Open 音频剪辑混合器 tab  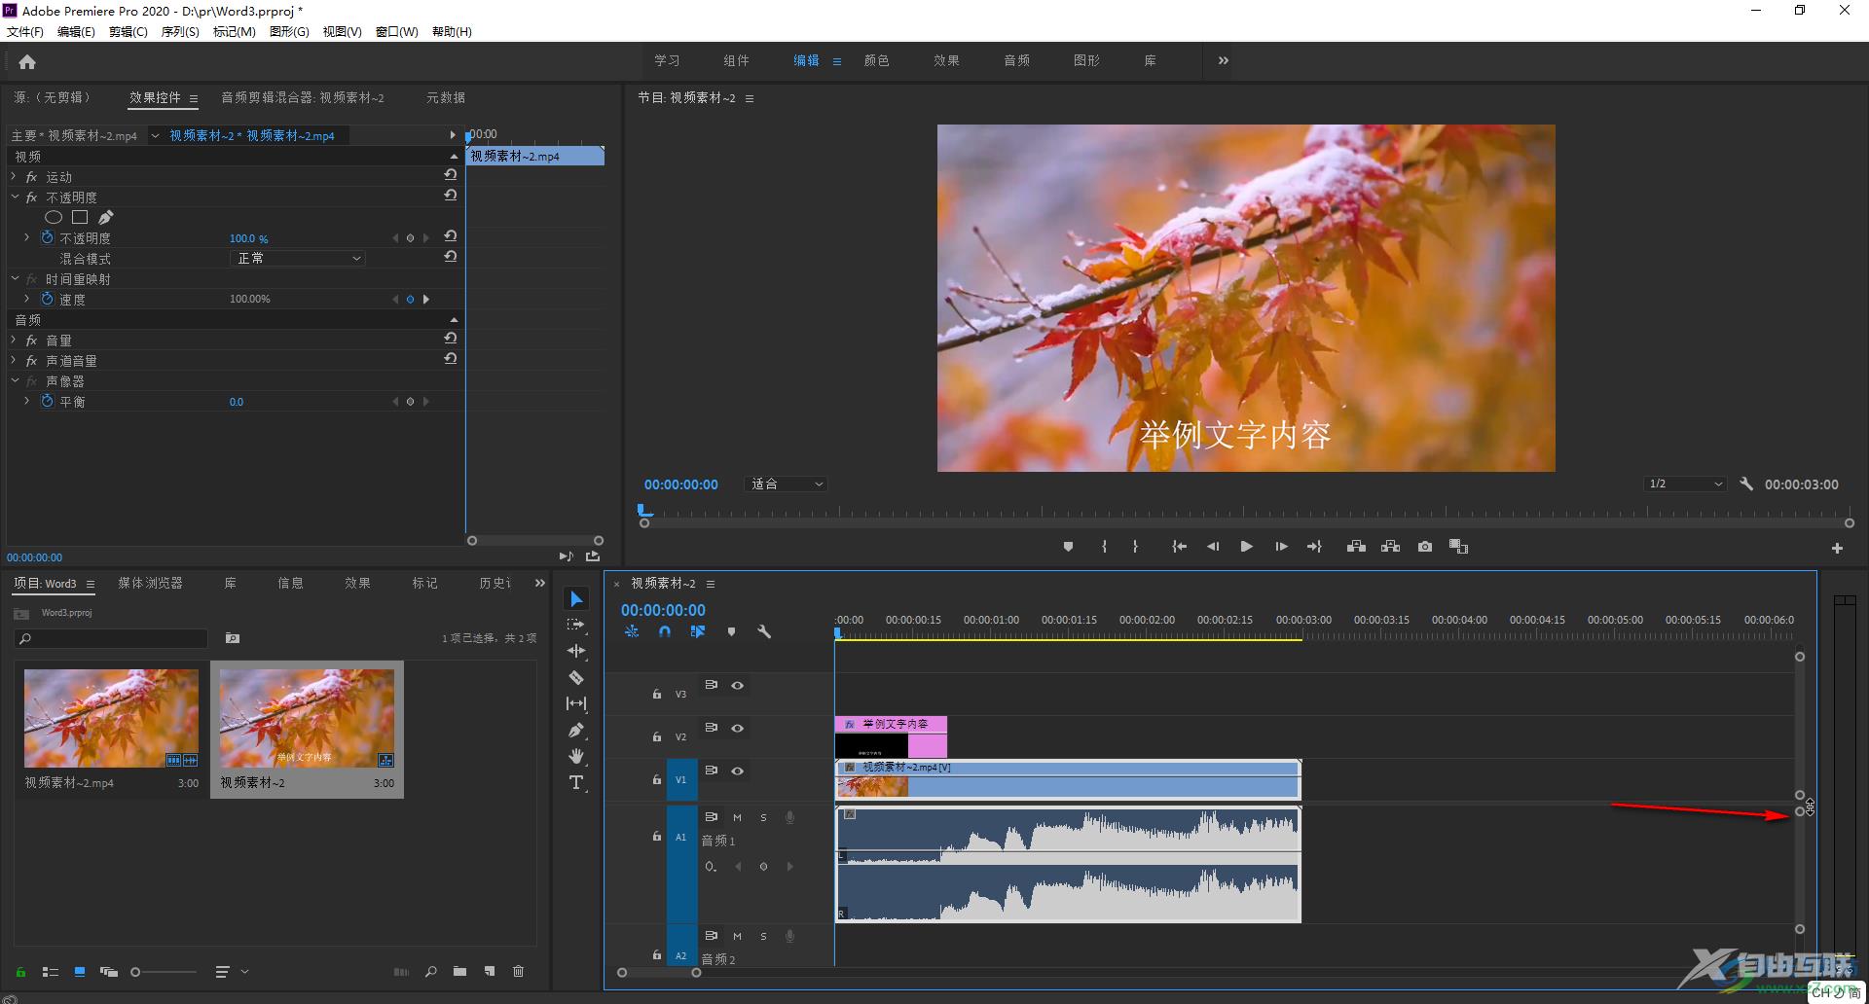tap(302, 97)
